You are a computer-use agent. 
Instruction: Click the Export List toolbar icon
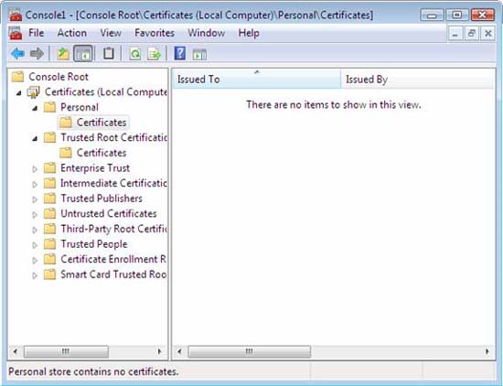pyautogui.click(x=154, y=54)
